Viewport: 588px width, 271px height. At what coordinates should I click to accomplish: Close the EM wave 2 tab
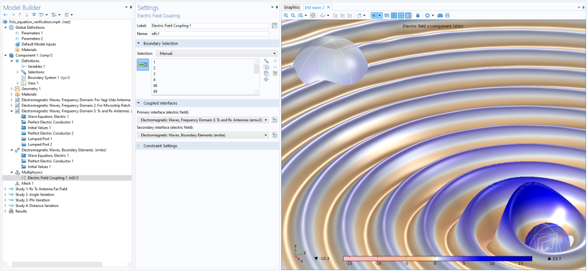pyautogui.click(x=328, y=7)
